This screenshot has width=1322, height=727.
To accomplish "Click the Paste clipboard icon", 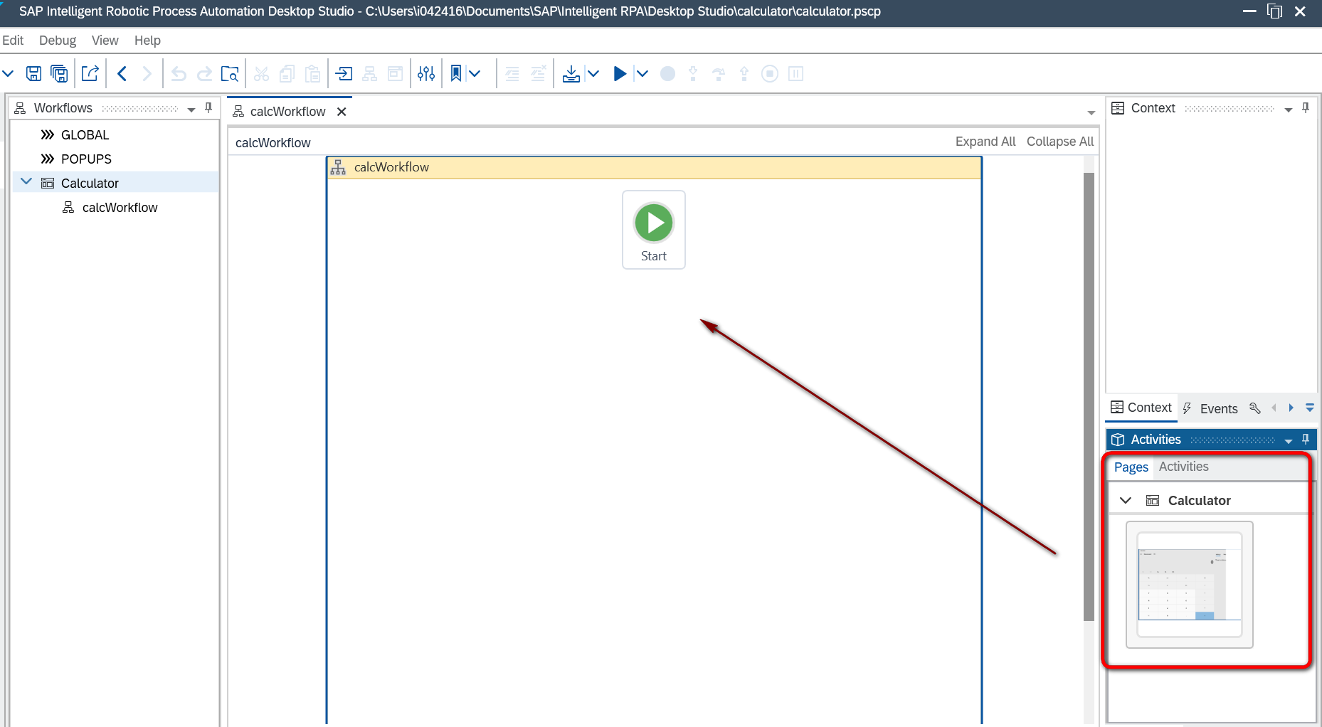I will [312, 73].
